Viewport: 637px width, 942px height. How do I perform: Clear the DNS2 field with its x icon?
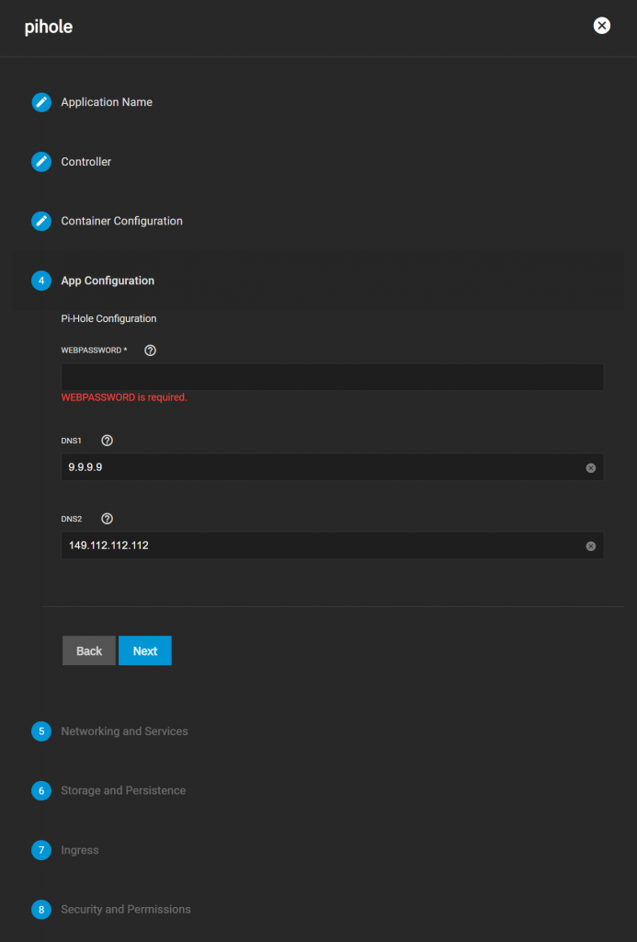pos(591,546)
